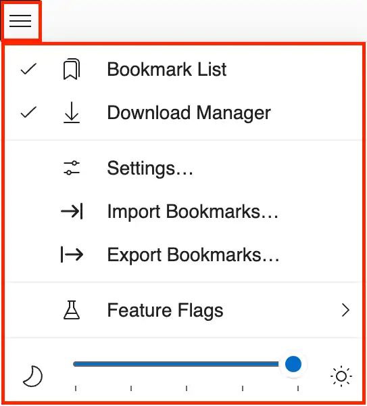
Task: Click the export arrow icon
Action: pos(72,254)
